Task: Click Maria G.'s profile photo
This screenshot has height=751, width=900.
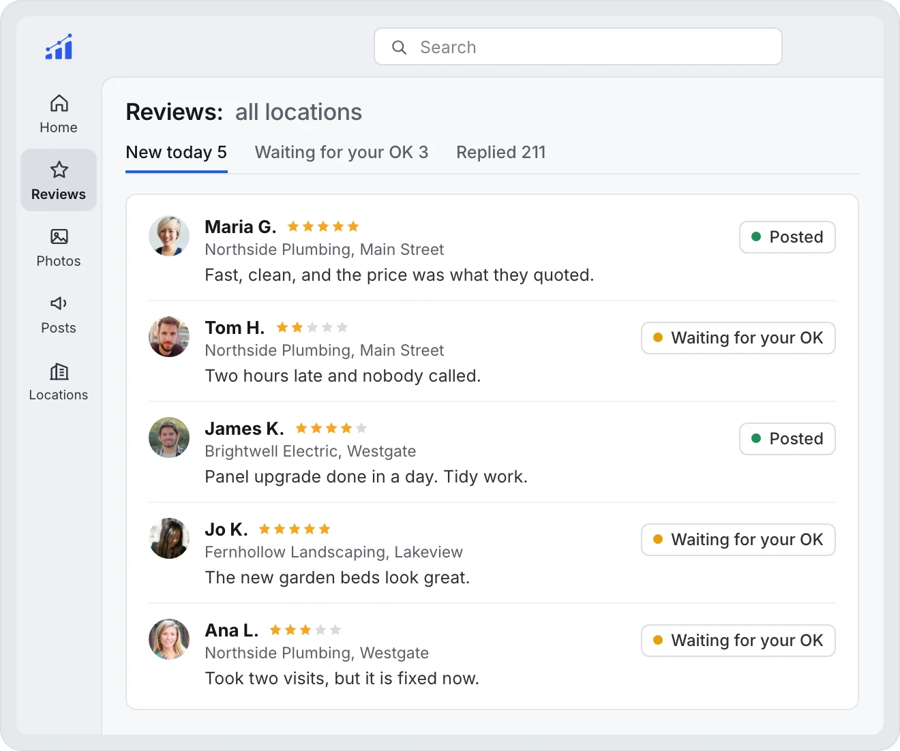Action: (x=169, y=236)
